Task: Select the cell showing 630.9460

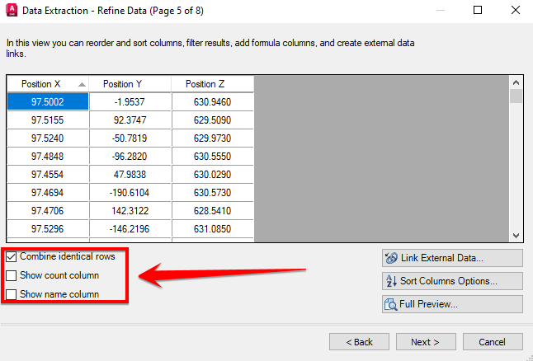Action: point(213,102)
